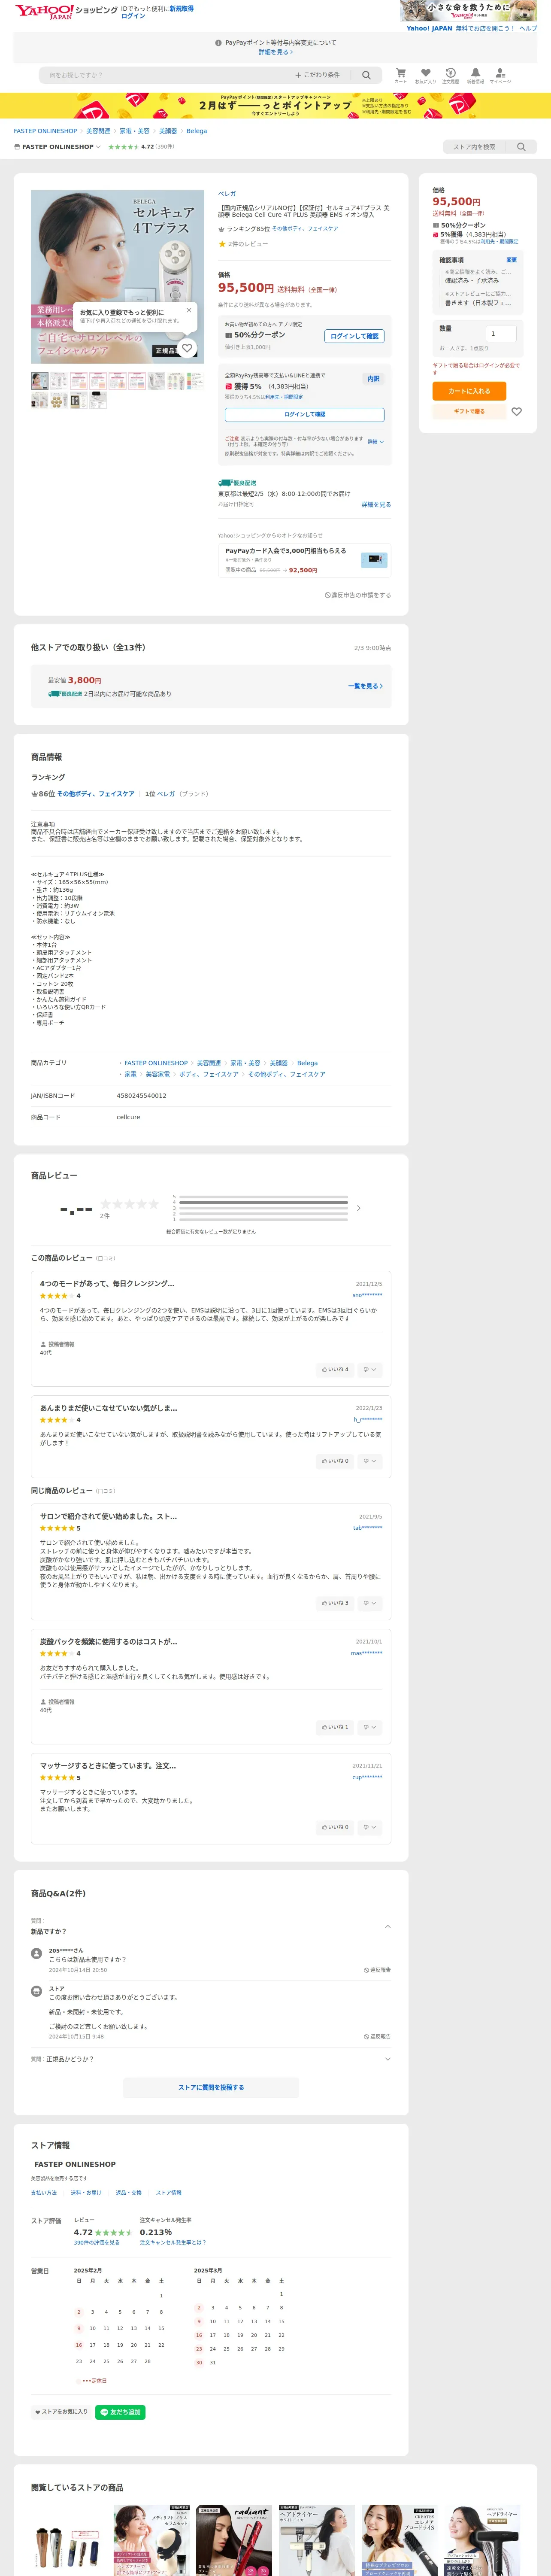Click 変更 in the 確認事項 box

[511, 260]
